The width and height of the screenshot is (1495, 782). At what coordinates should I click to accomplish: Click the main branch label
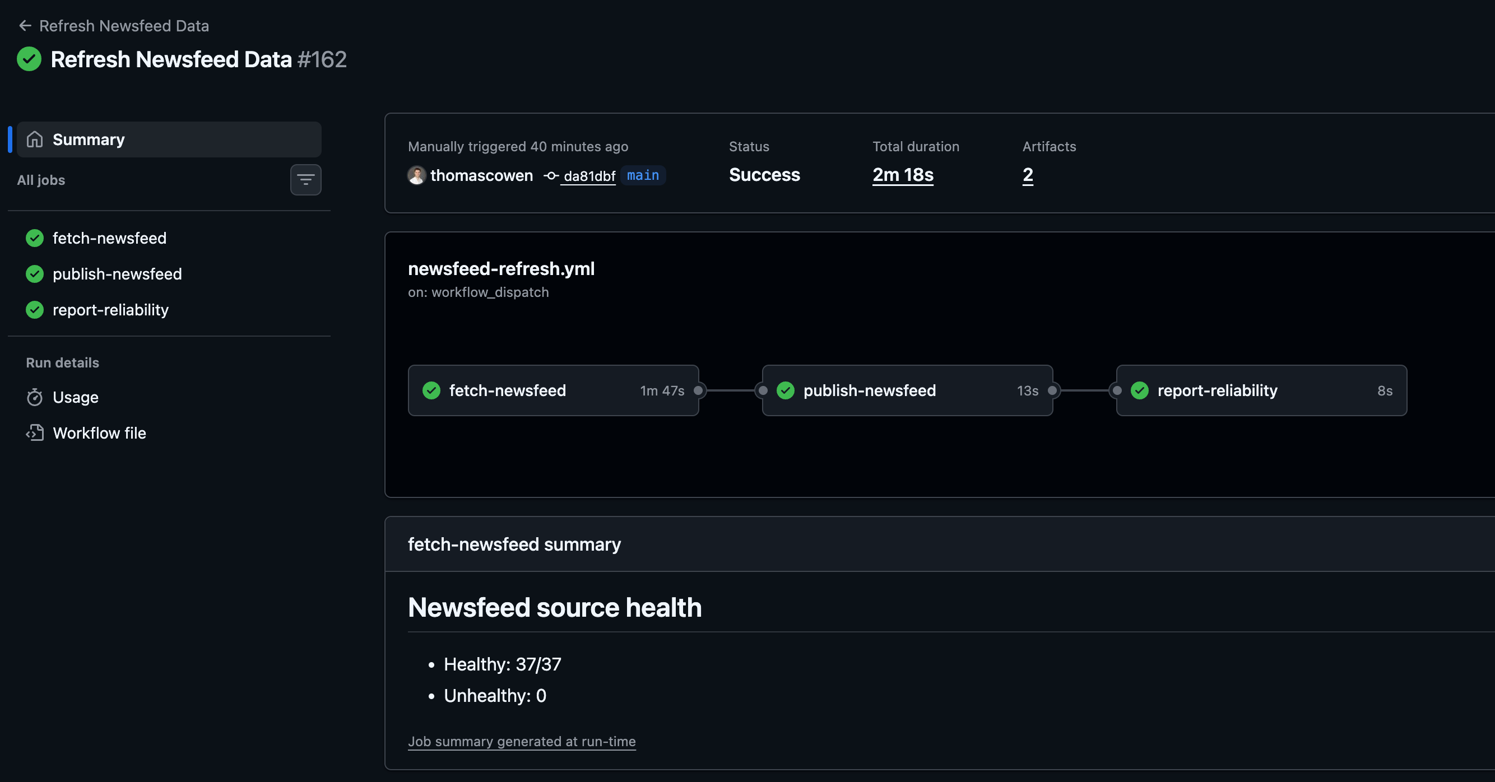643,175
